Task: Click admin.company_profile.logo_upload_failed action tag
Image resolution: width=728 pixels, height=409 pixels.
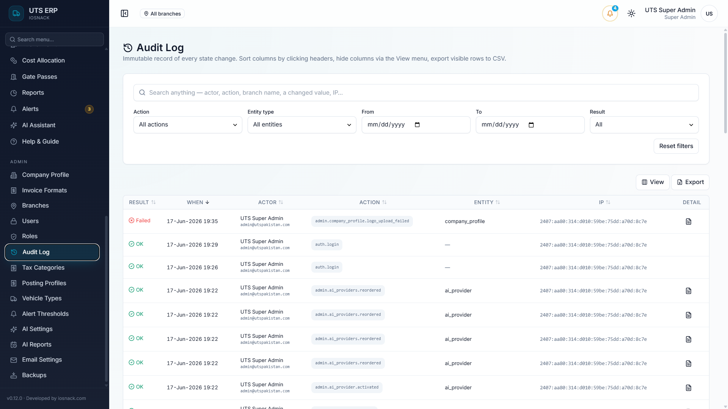Action: click(x=362, y=221)
